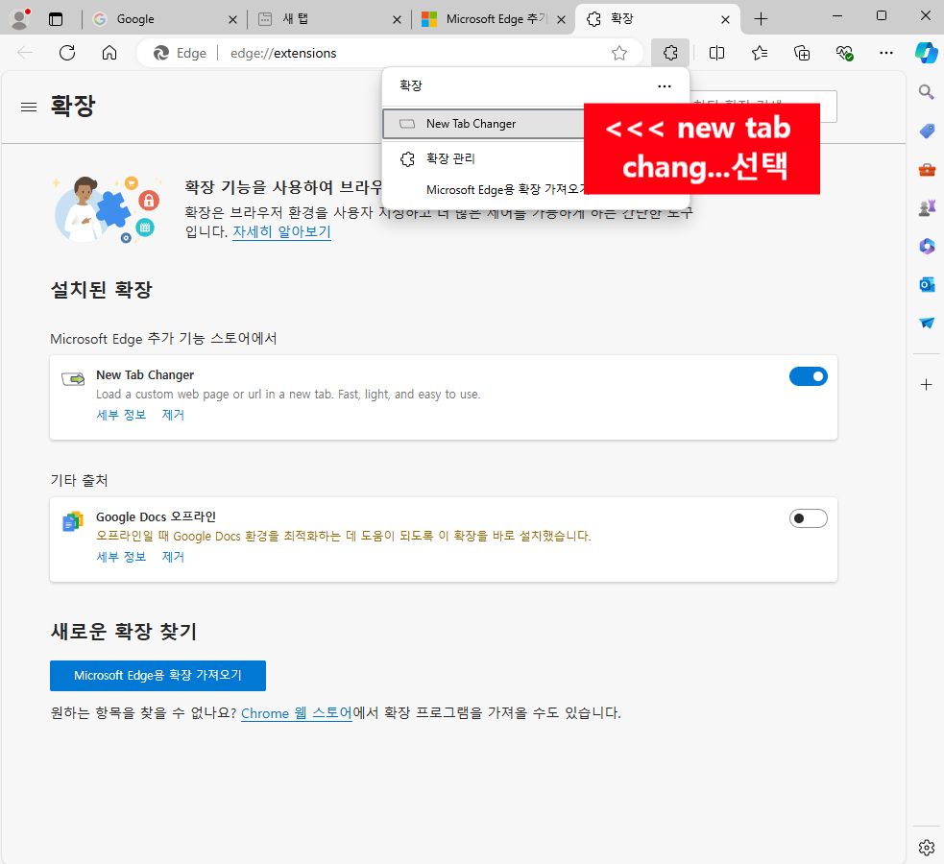
Task: Open the tab actions menu icon
Action: (x=56, y=19)
